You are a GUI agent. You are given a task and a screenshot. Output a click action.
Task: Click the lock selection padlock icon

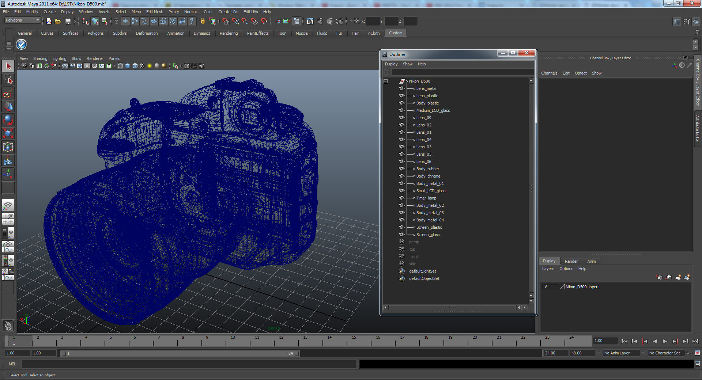point(202,21)
